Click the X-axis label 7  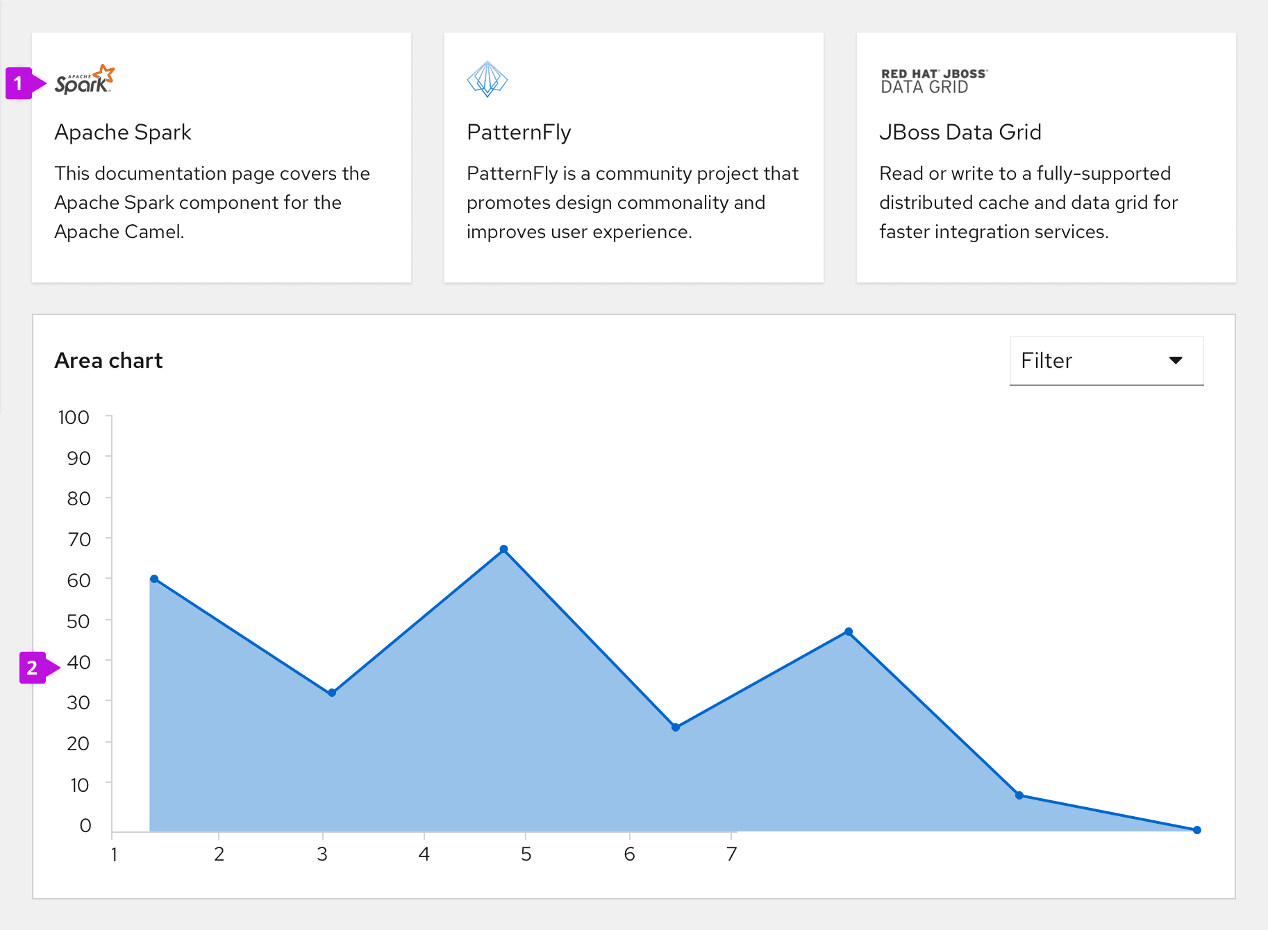pyautogui.click(x=731, y=854)
